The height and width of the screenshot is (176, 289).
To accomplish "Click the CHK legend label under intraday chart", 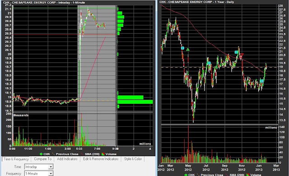I will coord(47,154).
